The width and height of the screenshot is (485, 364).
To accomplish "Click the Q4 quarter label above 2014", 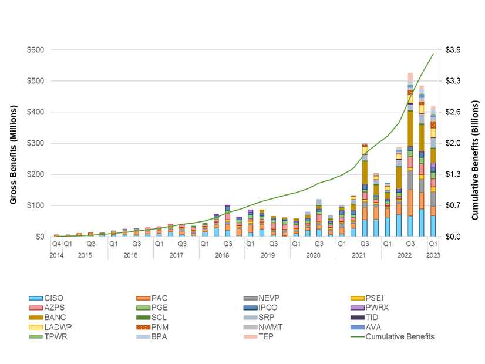I will point(56,242).
